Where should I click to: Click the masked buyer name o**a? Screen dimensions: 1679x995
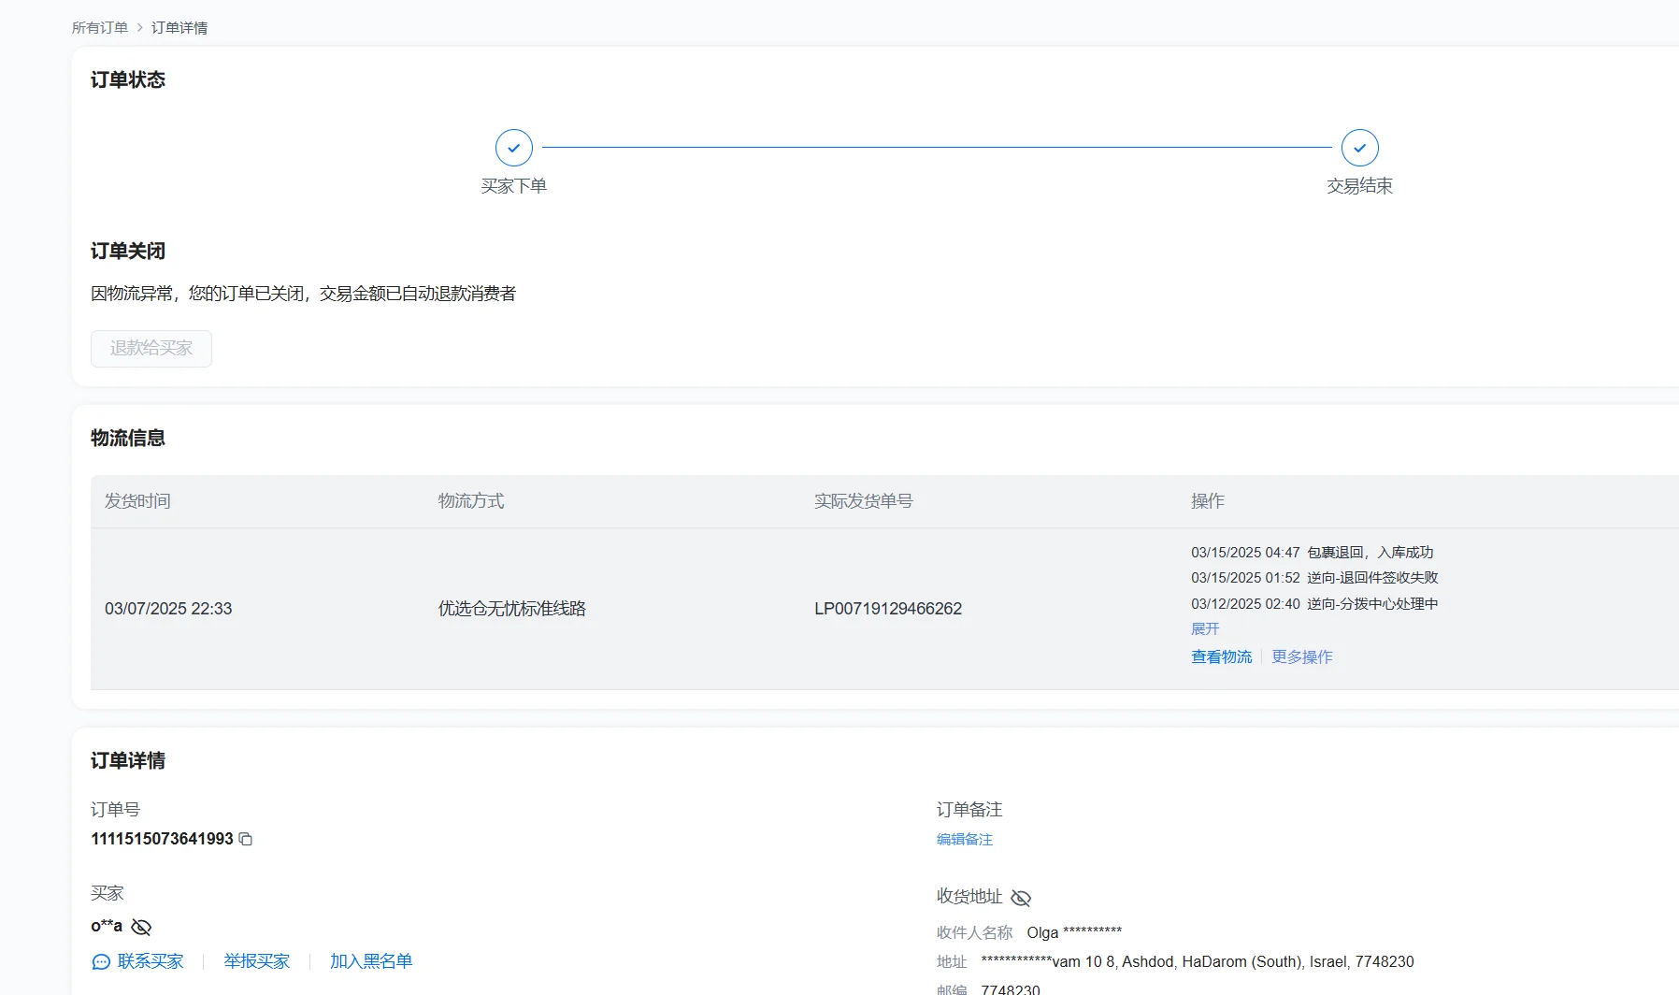tap(107, 926)
